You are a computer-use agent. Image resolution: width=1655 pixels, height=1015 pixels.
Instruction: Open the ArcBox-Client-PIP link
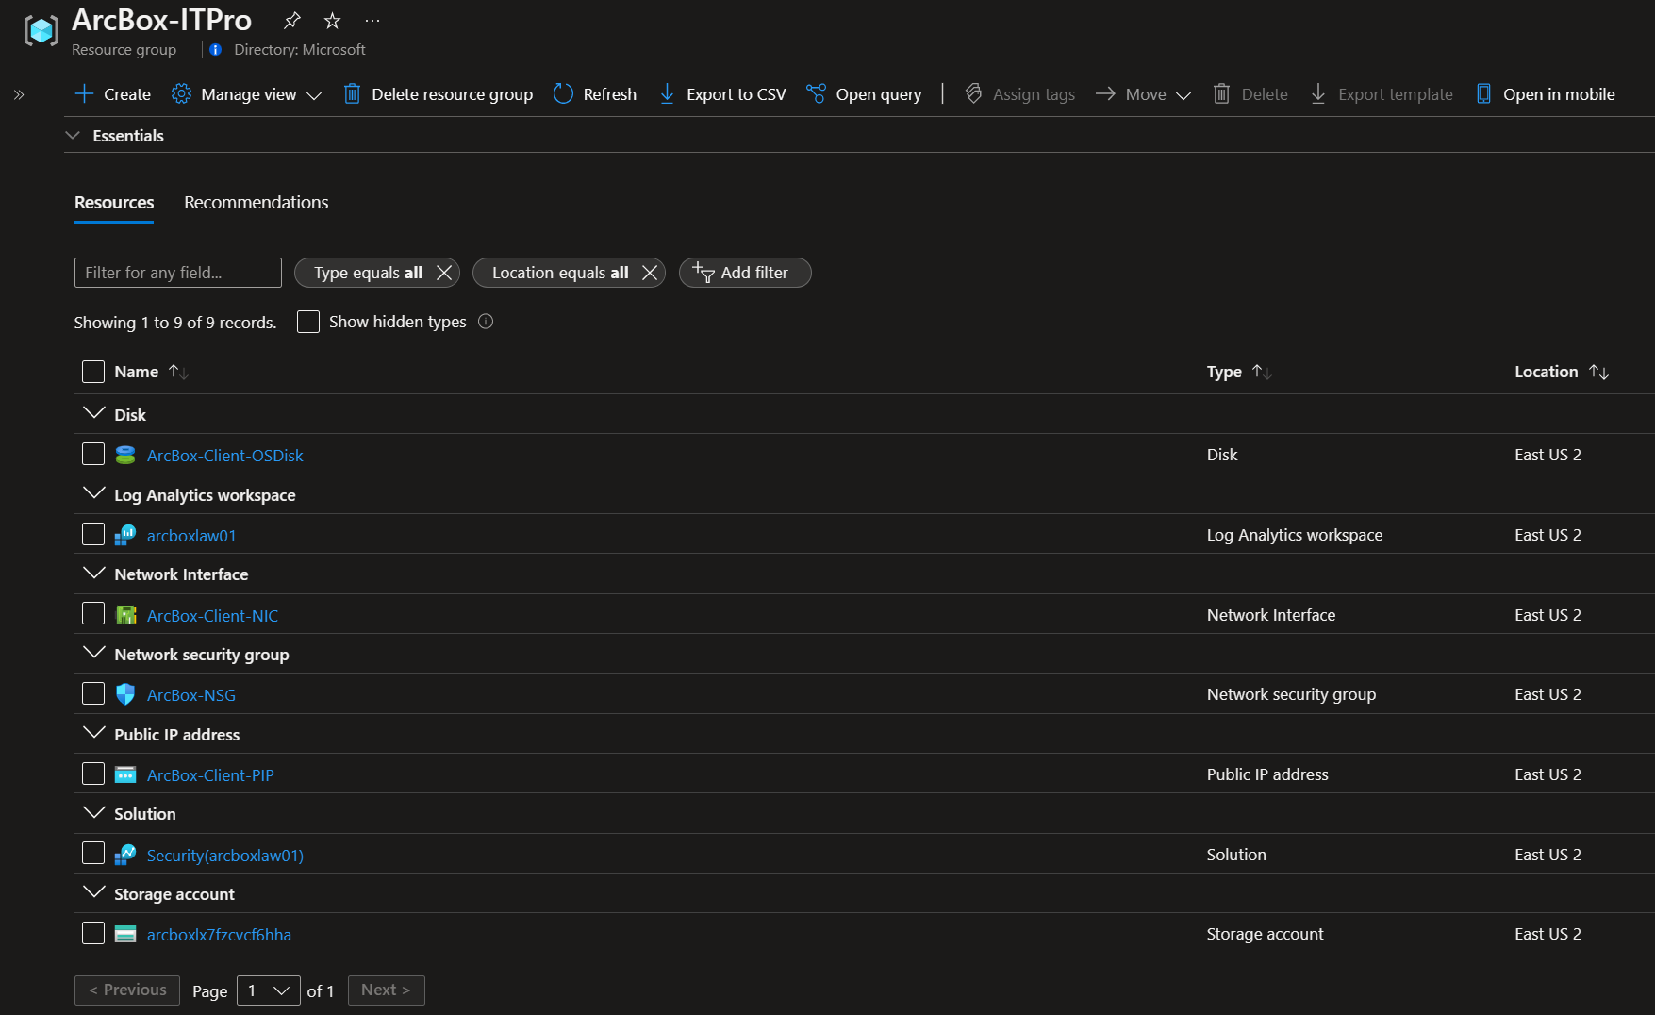[x=210, y=775]
